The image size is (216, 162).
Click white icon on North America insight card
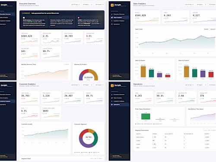click(24, 18)
